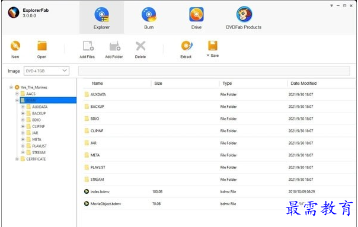
Task: Click index.bdmv row's bdmv File type
Action: tap(228, 191)
